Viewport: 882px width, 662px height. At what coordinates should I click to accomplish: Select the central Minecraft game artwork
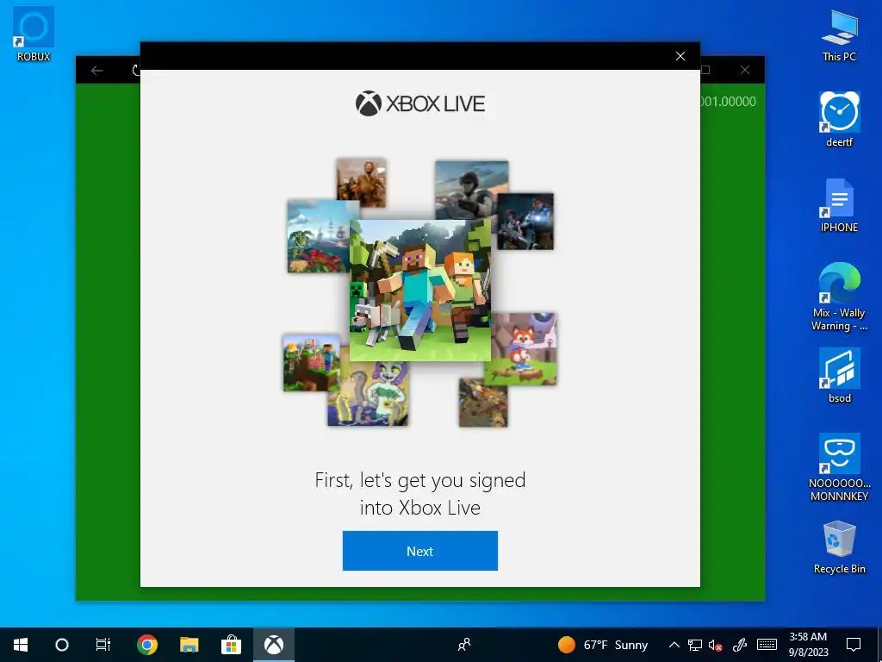coord(419,290)
